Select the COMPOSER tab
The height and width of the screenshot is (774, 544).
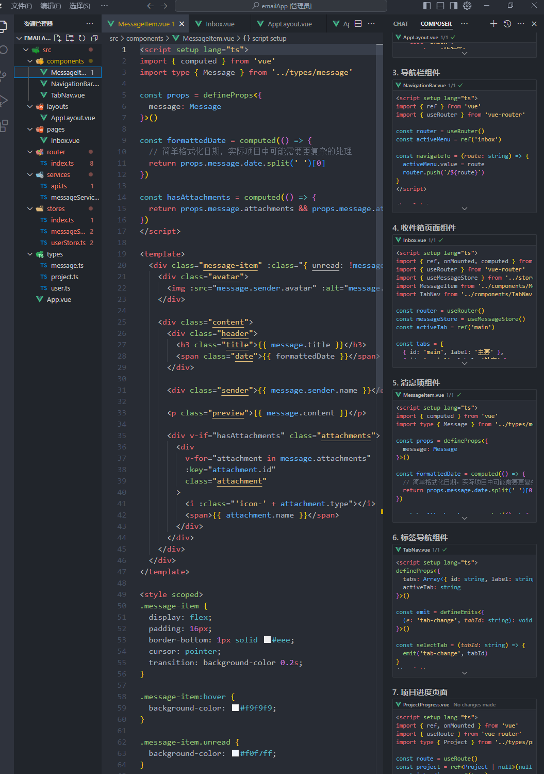[436, 24]
